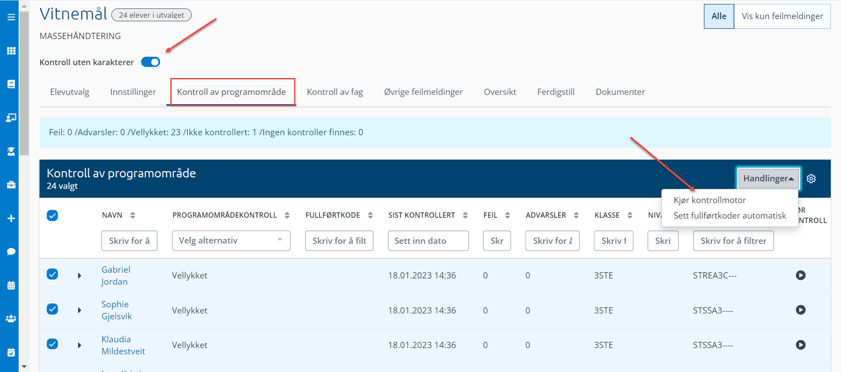
Task: Open Gabriel Jordan student link
Action: 115,275
